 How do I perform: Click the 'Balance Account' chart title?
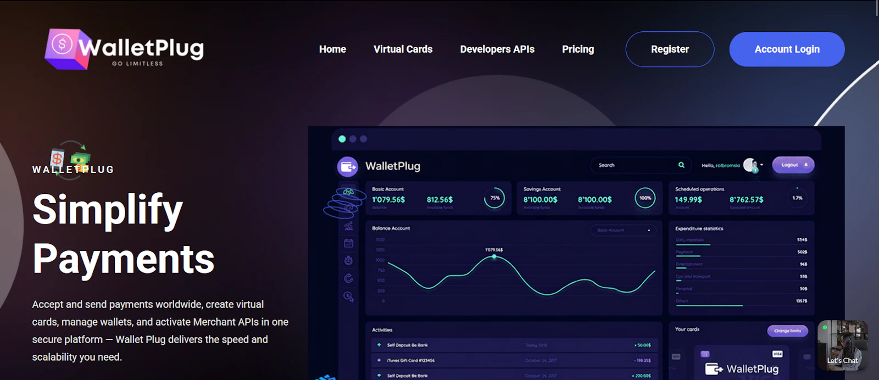[391, 228]
